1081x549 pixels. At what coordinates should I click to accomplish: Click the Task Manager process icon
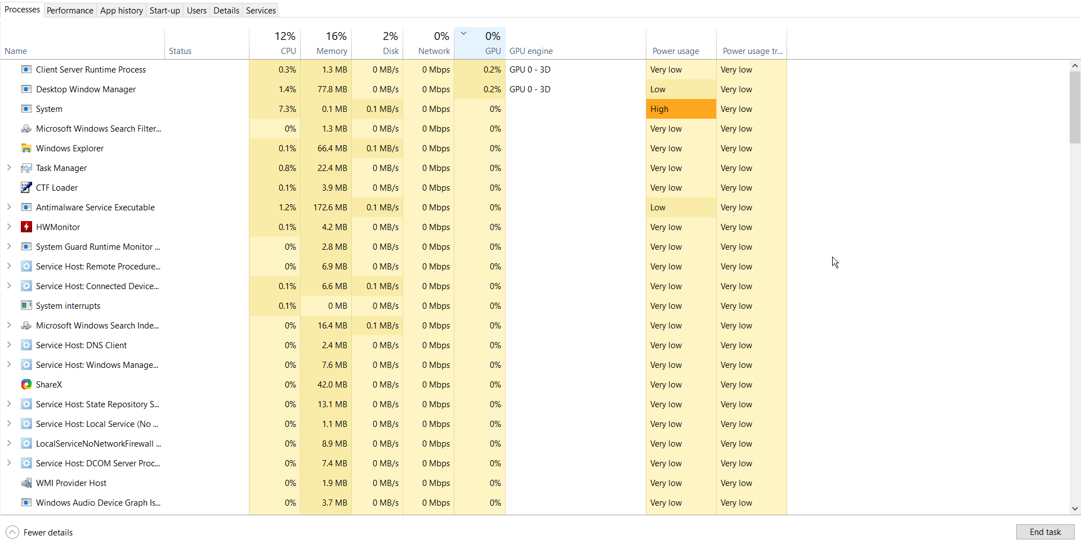pos(26,168)
